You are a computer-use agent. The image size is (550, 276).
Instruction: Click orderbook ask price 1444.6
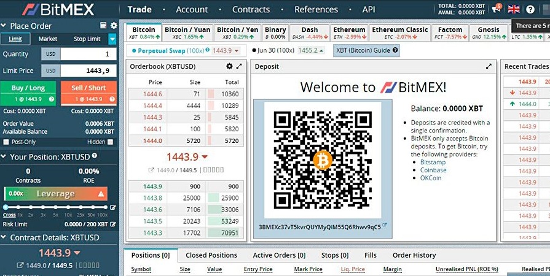[x=152, y=94]
